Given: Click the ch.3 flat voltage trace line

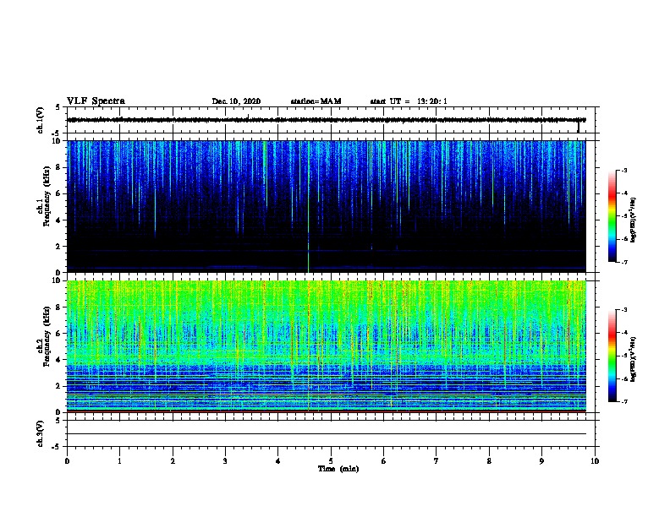Looking at the screenshot, I should pyautogui.click(x=327, y=434).
